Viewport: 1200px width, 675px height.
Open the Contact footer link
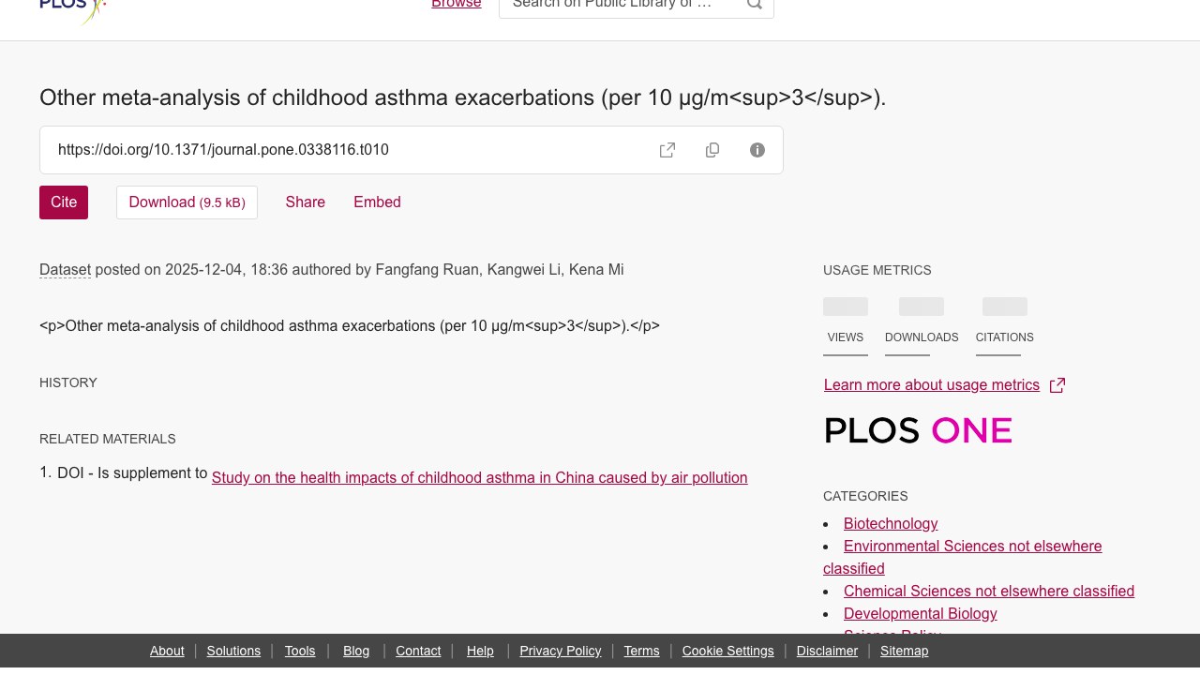(418, 651)
